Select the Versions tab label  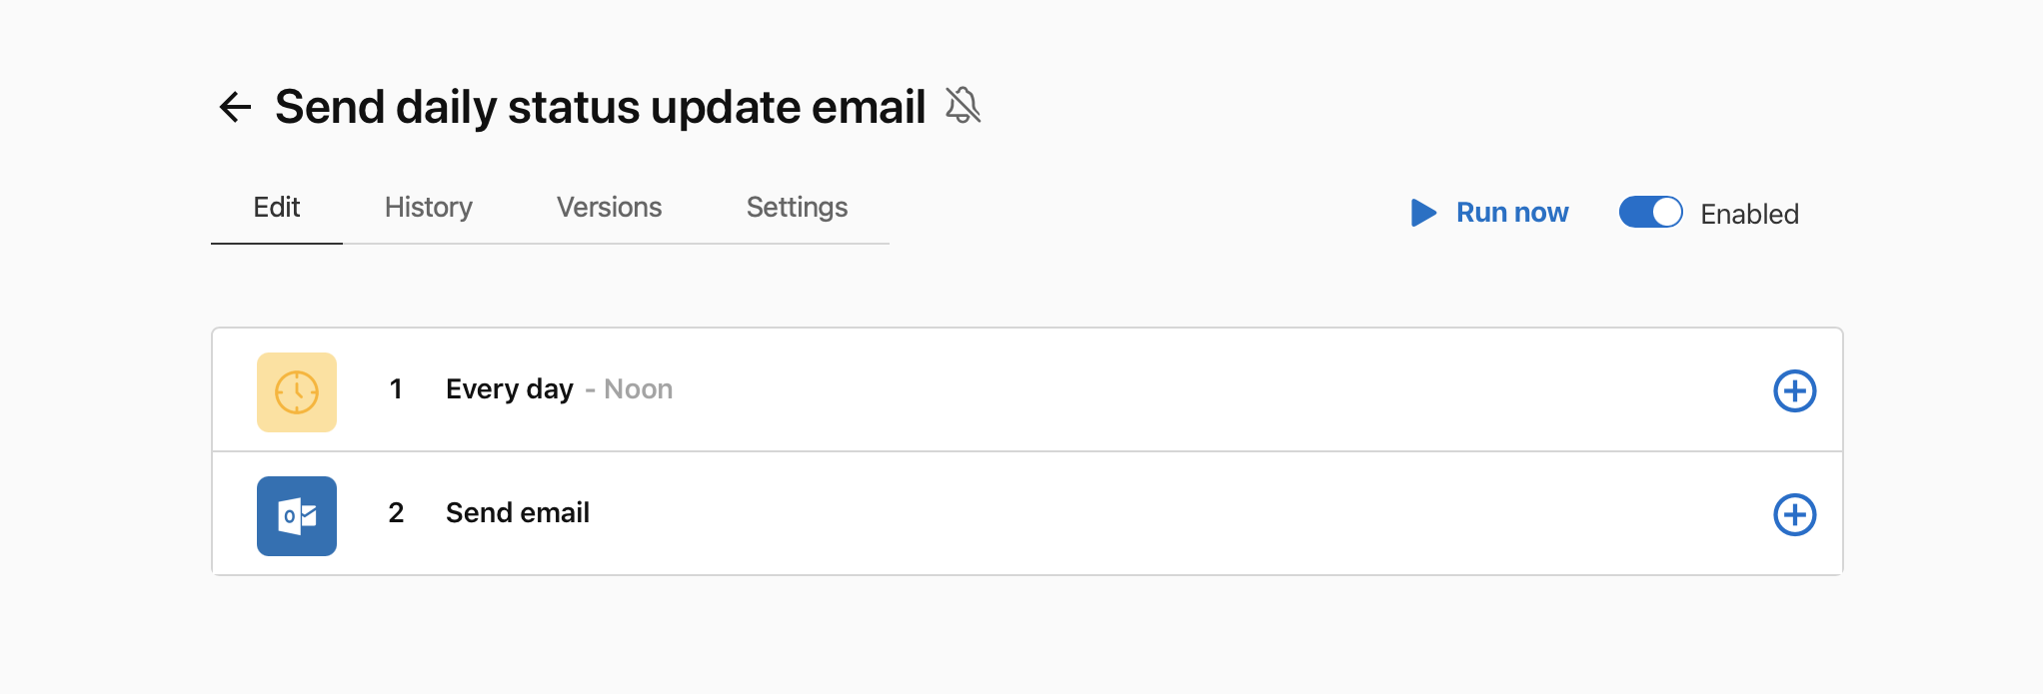[609, 208]
